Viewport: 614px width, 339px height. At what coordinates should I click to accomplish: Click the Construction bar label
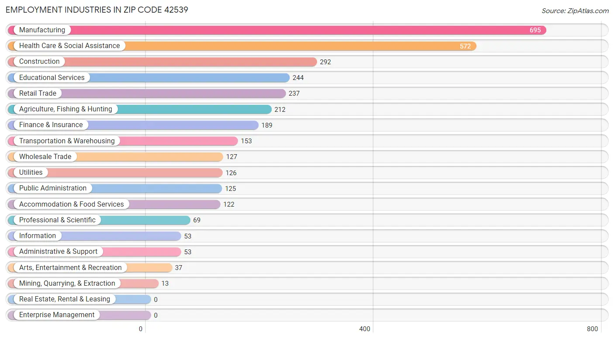click(x=39, y=62)
